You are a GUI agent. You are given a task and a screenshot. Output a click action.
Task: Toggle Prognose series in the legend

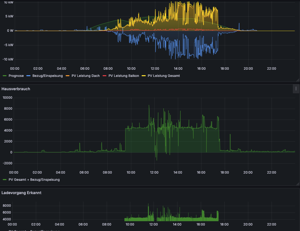tap(16, 76)
